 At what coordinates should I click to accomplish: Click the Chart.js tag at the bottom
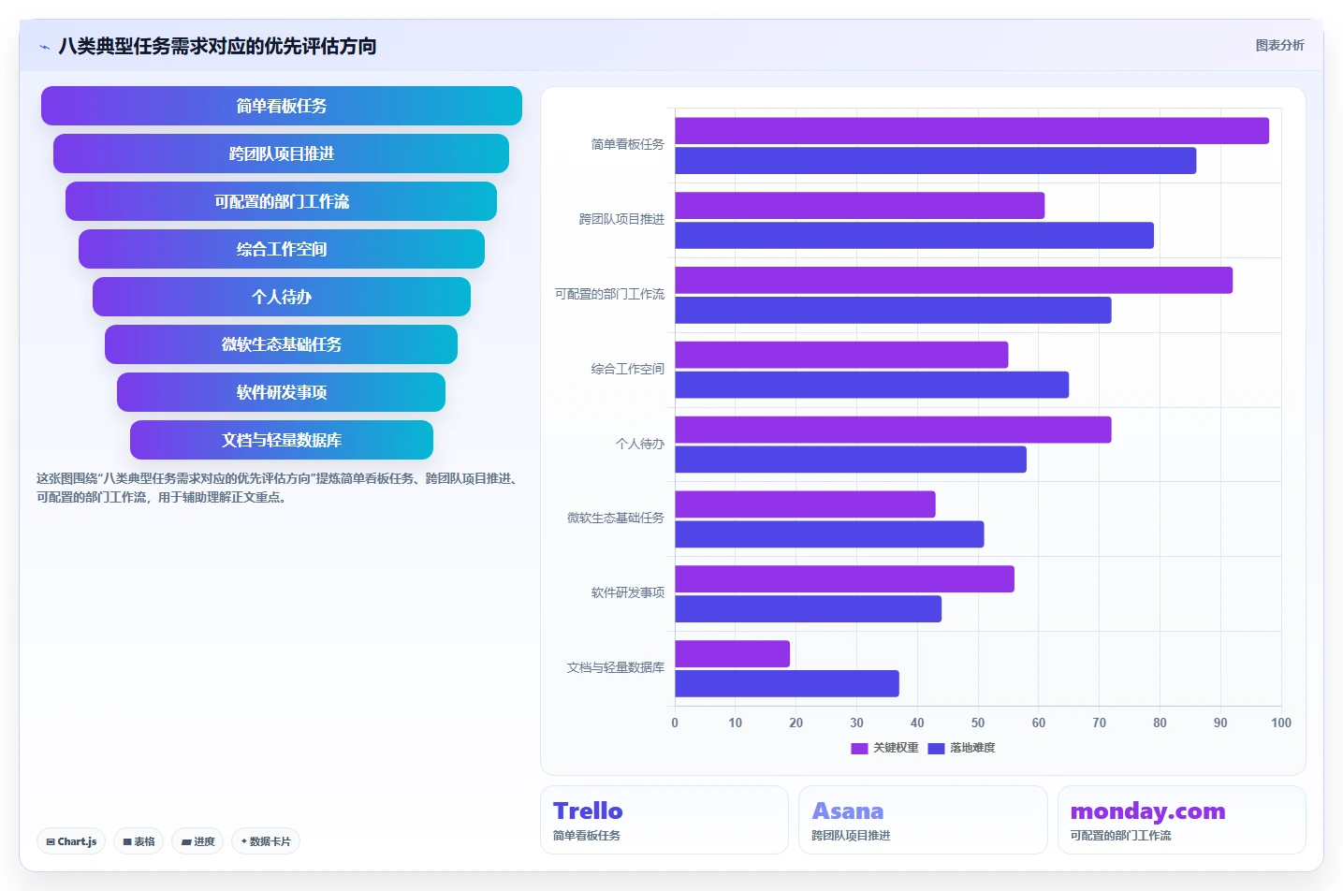pos(71,841)
